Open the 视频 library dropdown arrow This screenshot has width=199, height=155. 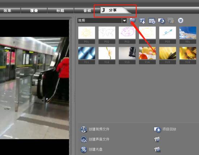click(124, 21)
